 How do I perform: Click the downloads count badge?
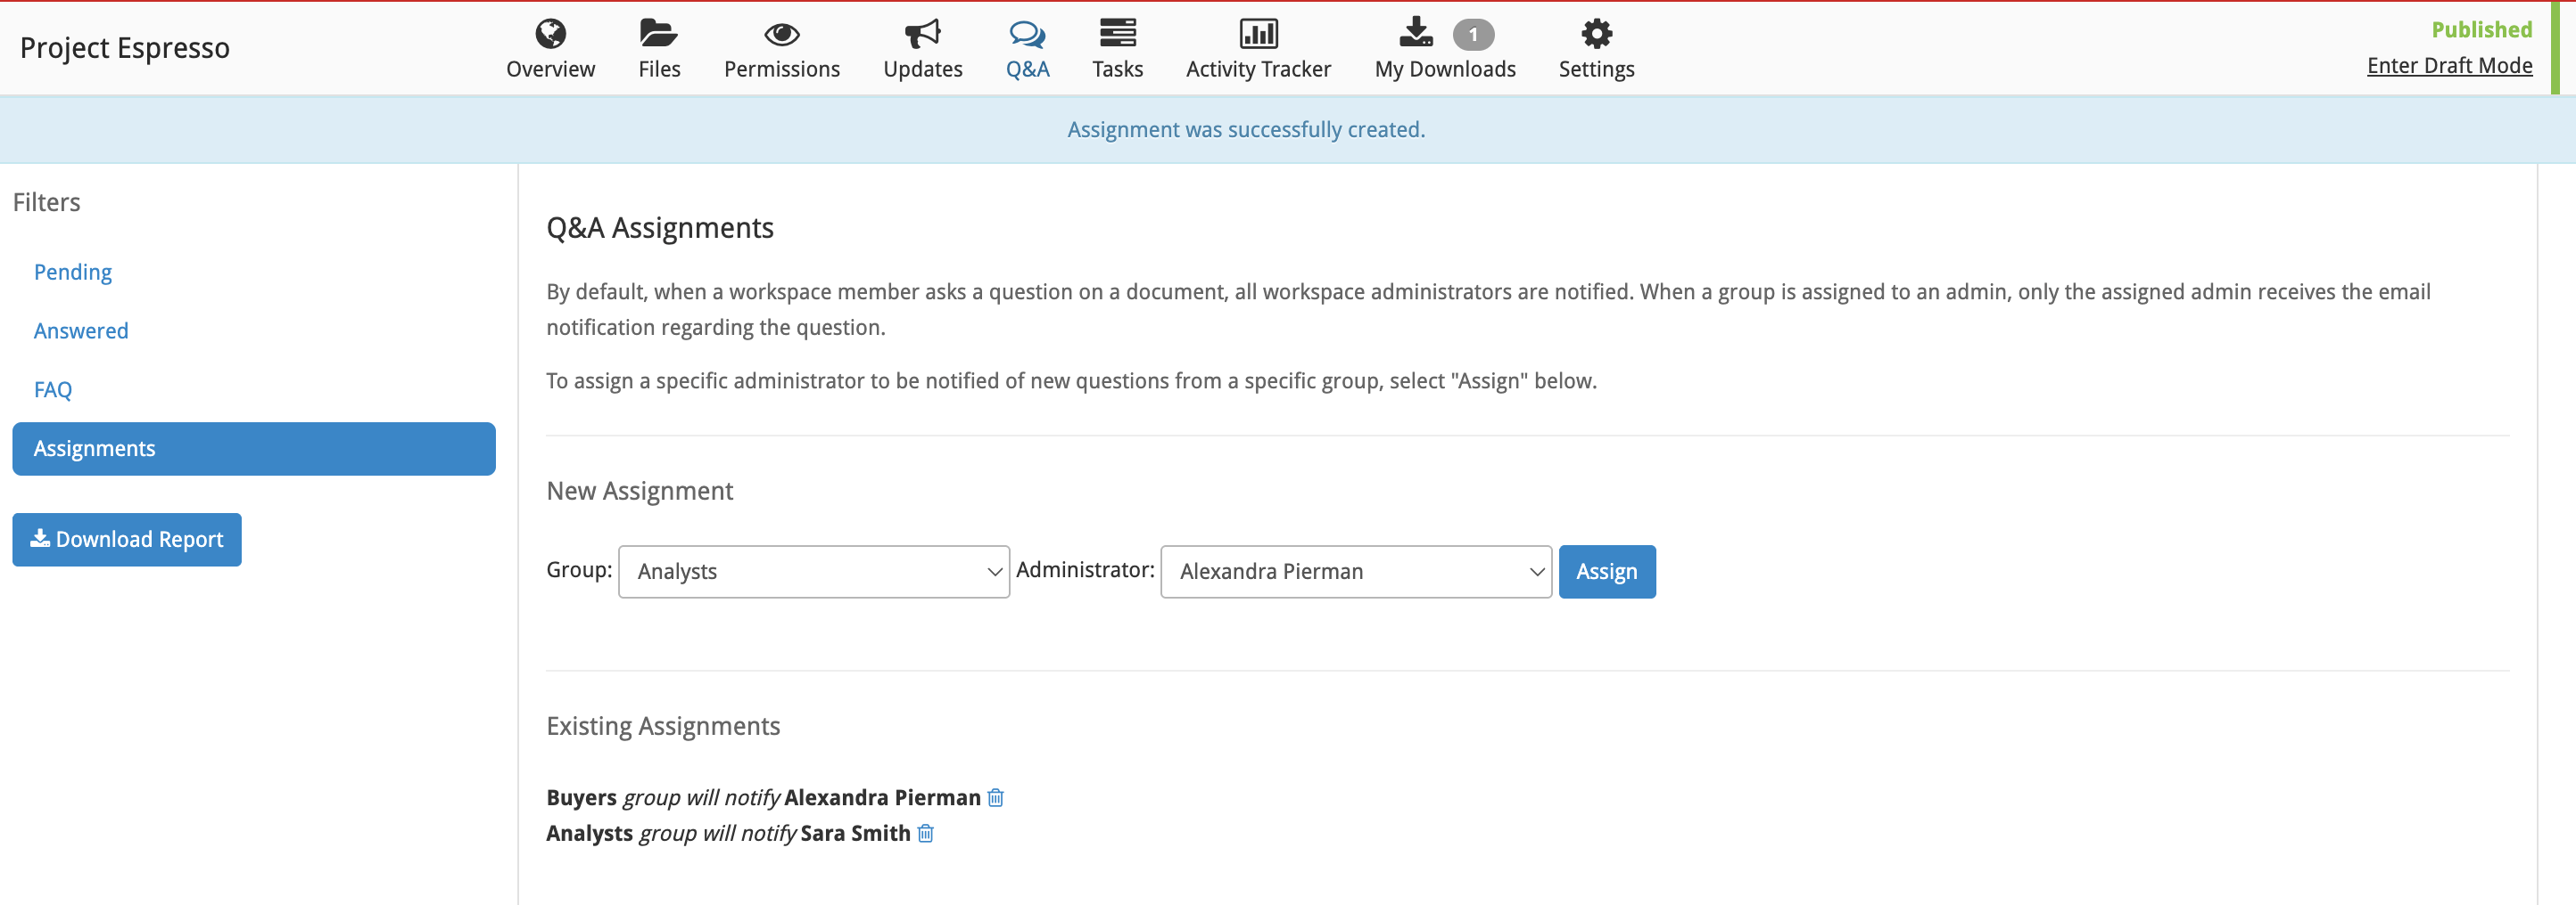1473,35
